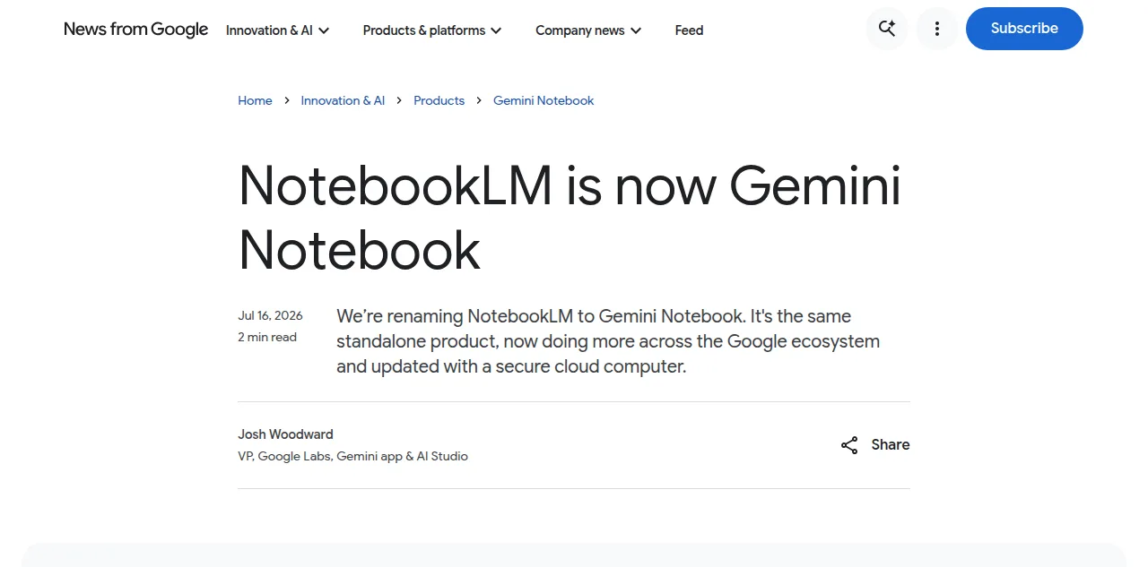Click the Products breadcrumb link

[x=439, y=100]
